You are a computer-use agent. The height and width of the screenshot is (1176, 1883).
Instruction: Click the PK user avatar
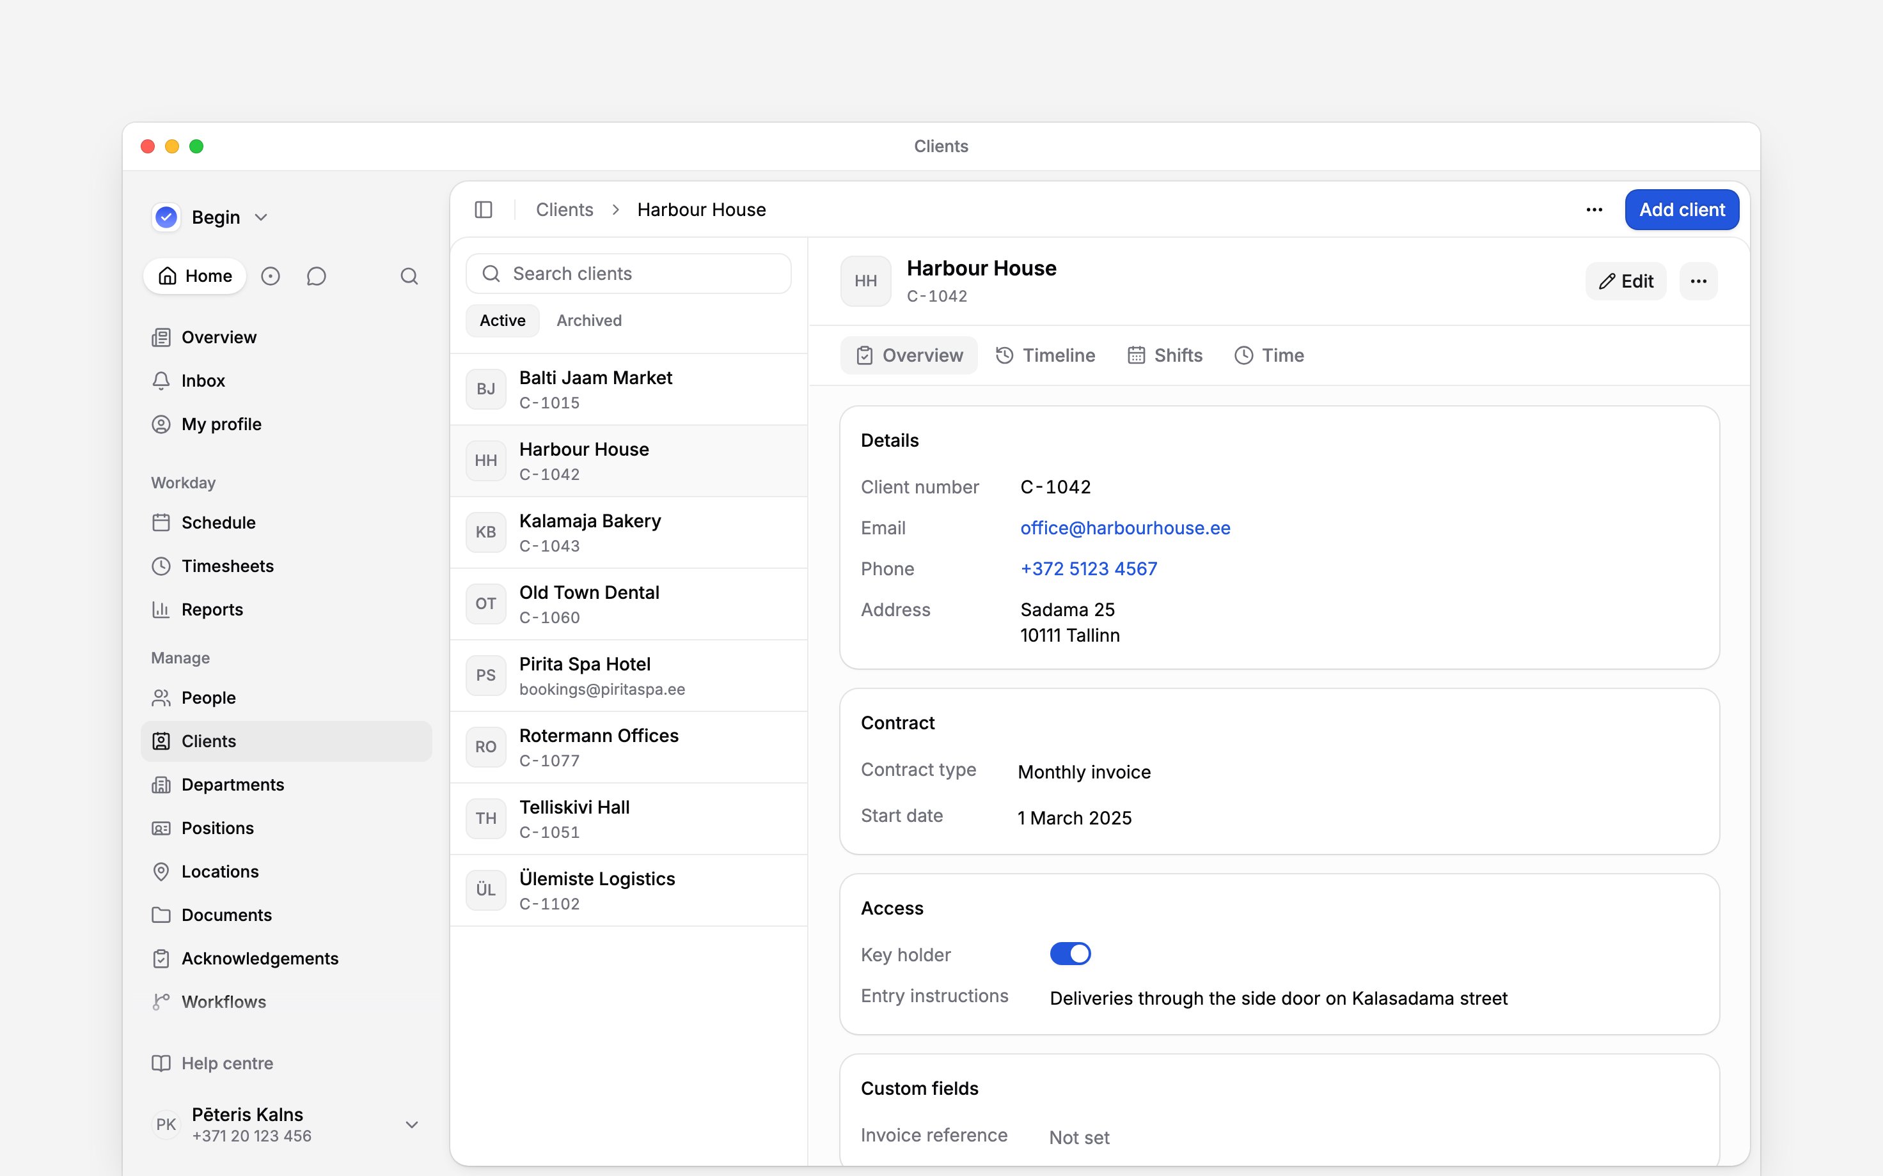(x=166, y=1125)
